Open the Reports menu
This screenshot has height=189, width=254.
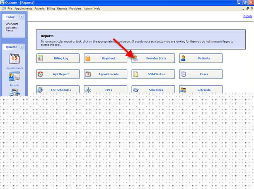pos(62,8)
